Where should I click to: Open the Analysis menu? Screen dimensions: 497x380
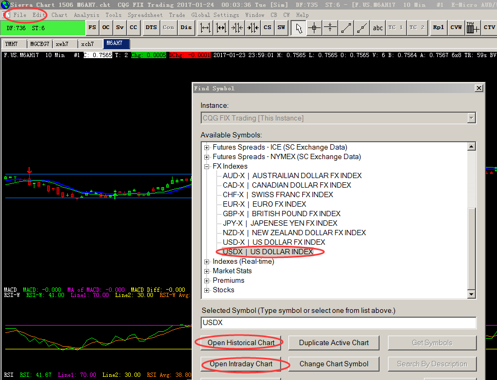86,15
